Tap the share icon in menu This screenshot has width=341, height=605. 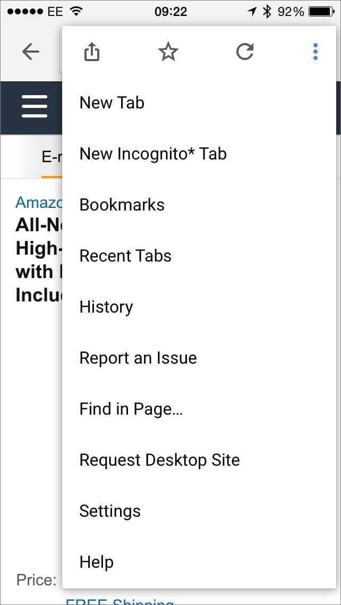pos(92,52)
